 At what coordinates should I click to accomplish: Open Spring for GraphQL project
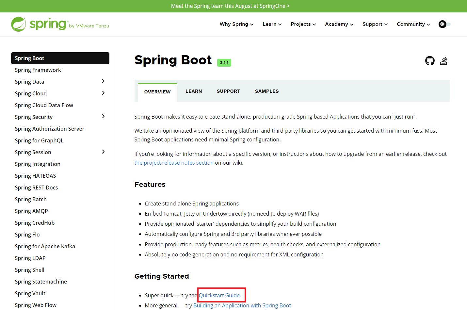(39, 140)
